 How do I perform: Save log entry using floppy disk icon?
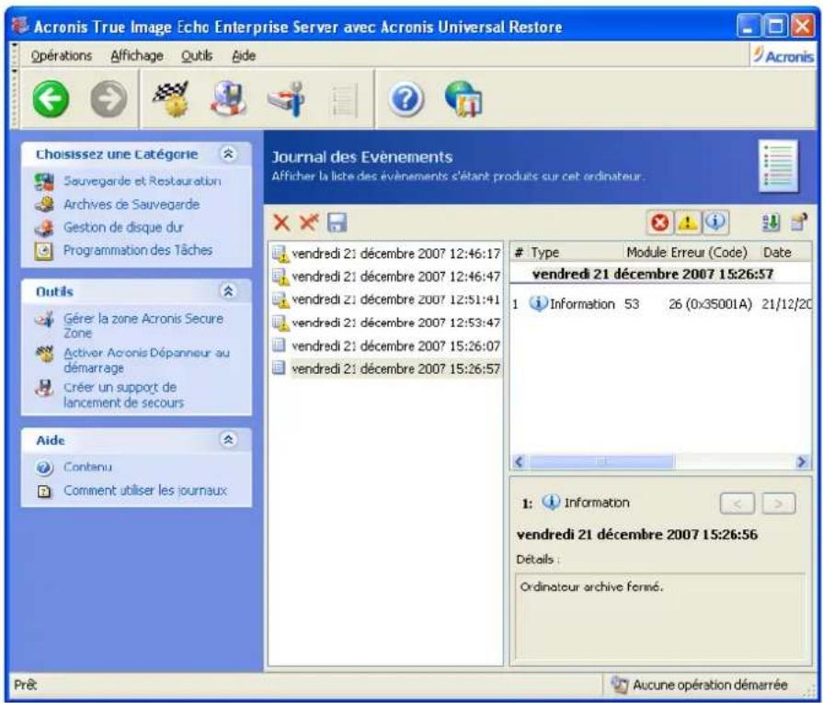click(x=337, y=222)
